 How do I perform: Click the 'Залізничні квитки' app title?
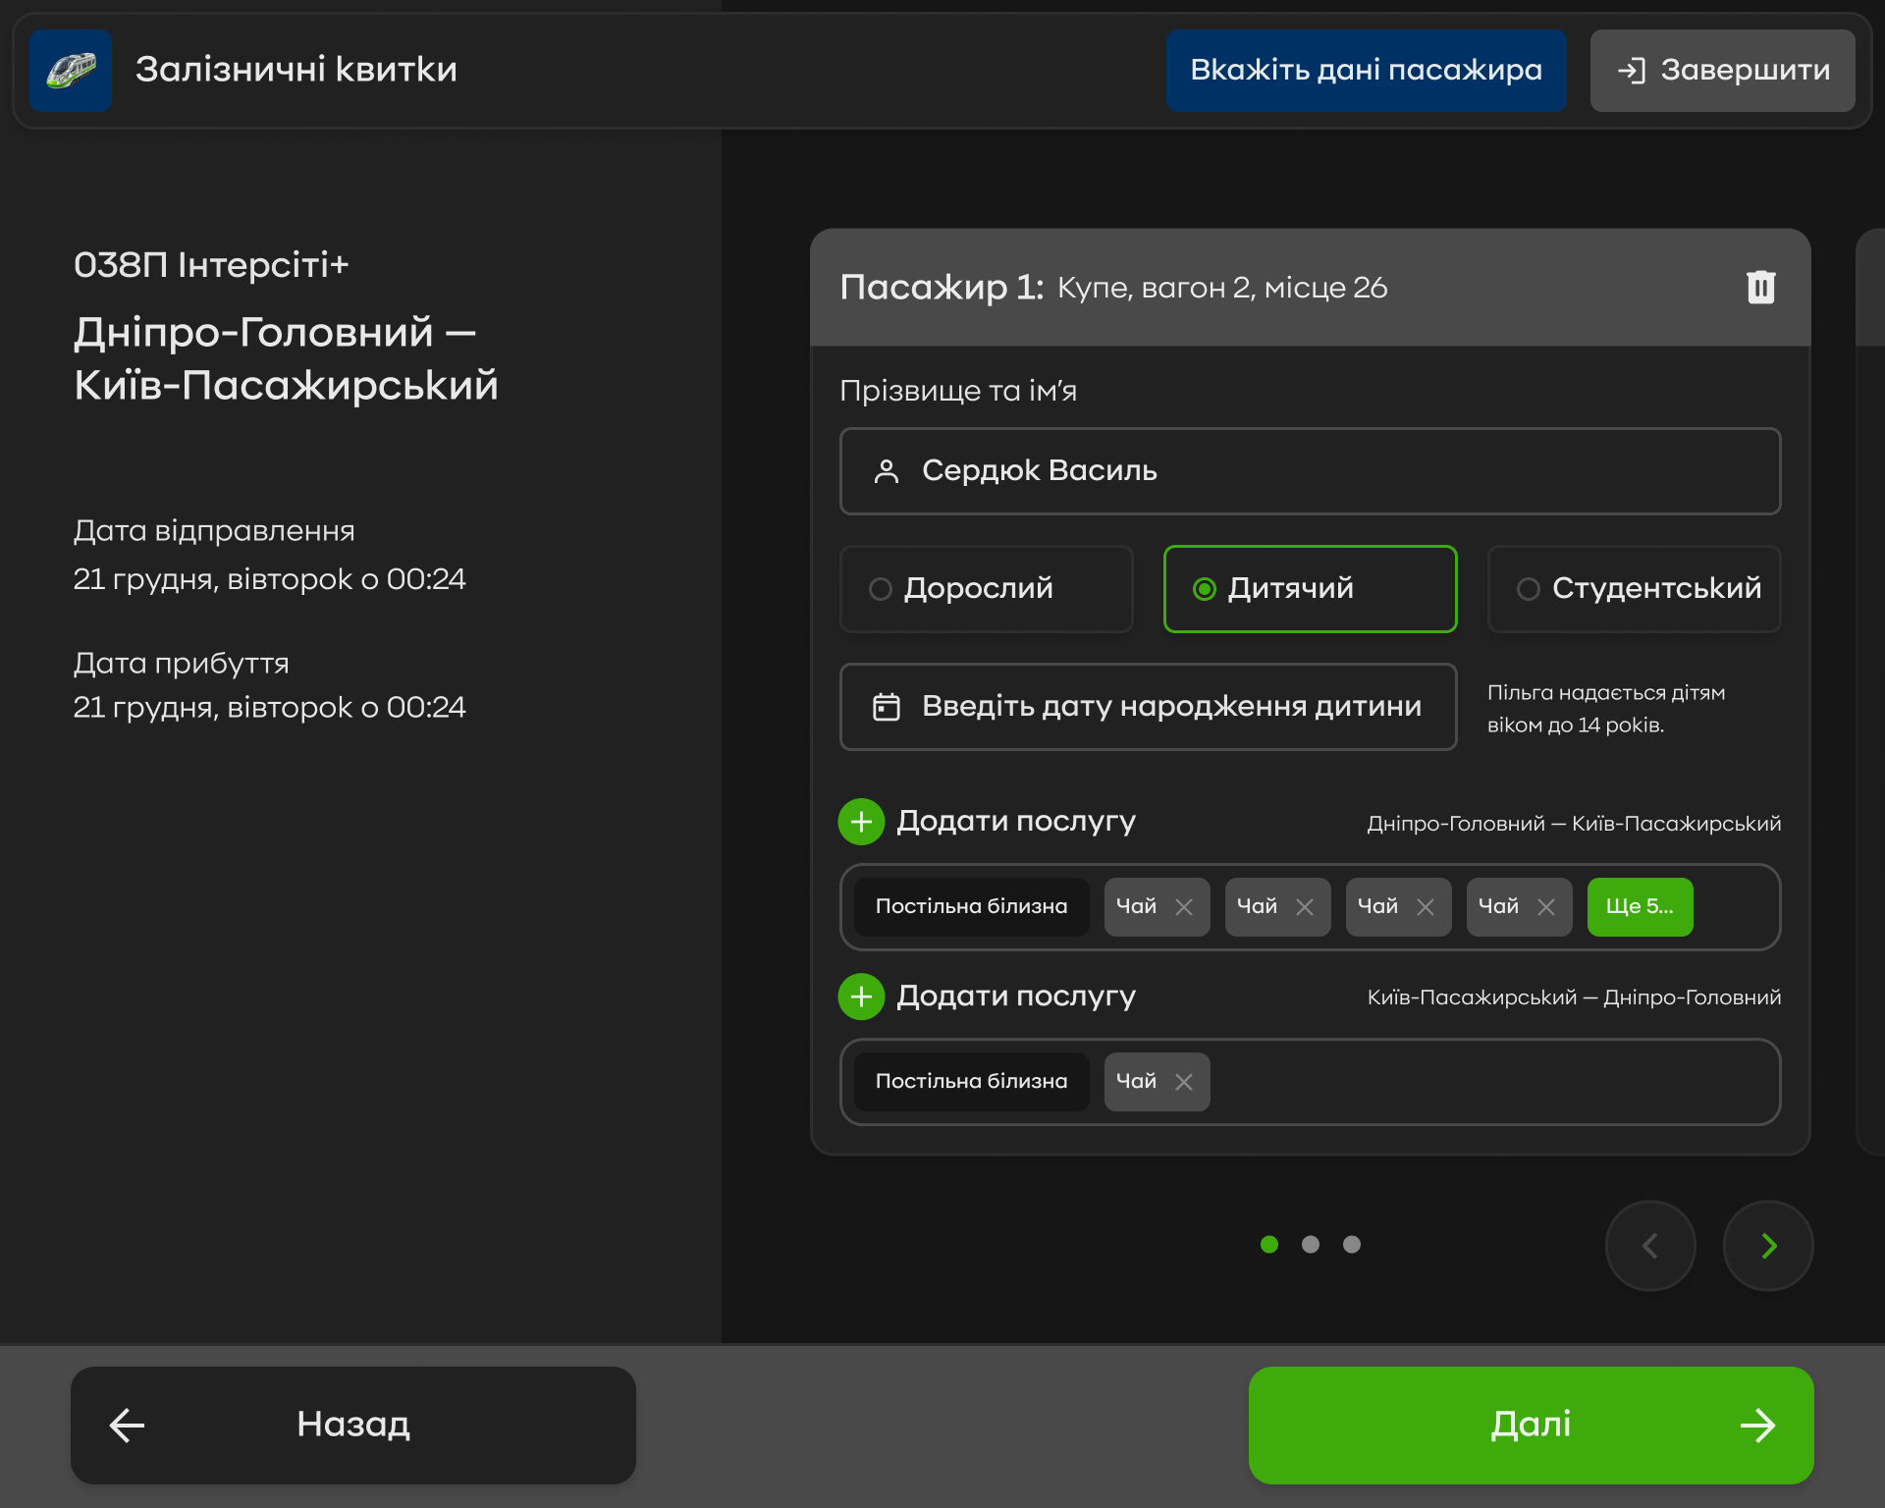(296, 70)
